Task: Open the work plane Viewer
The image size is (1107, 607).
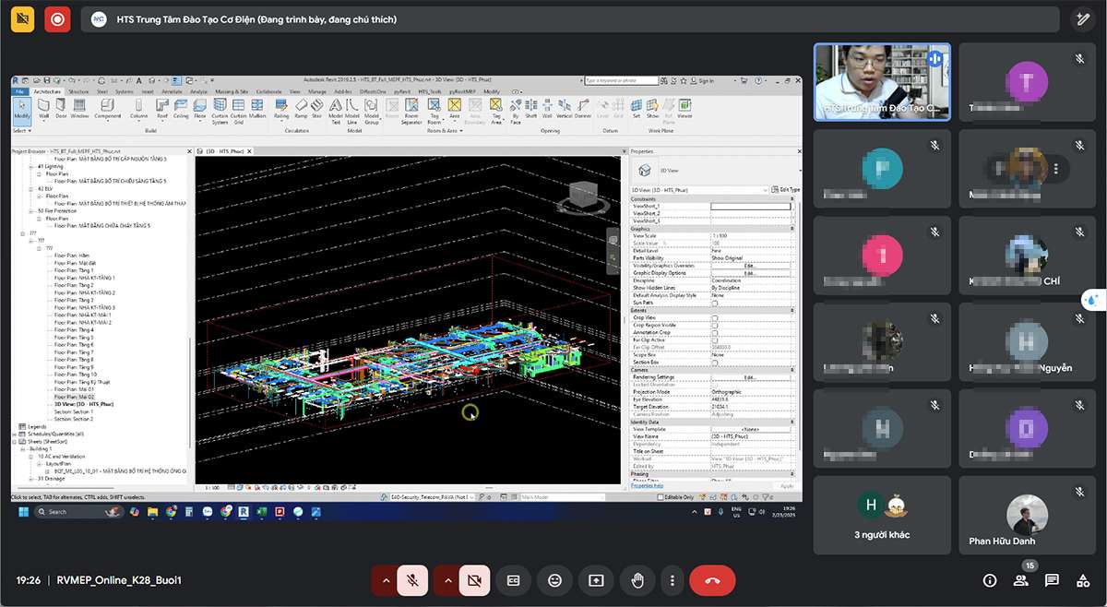Action: coord(684,110)
